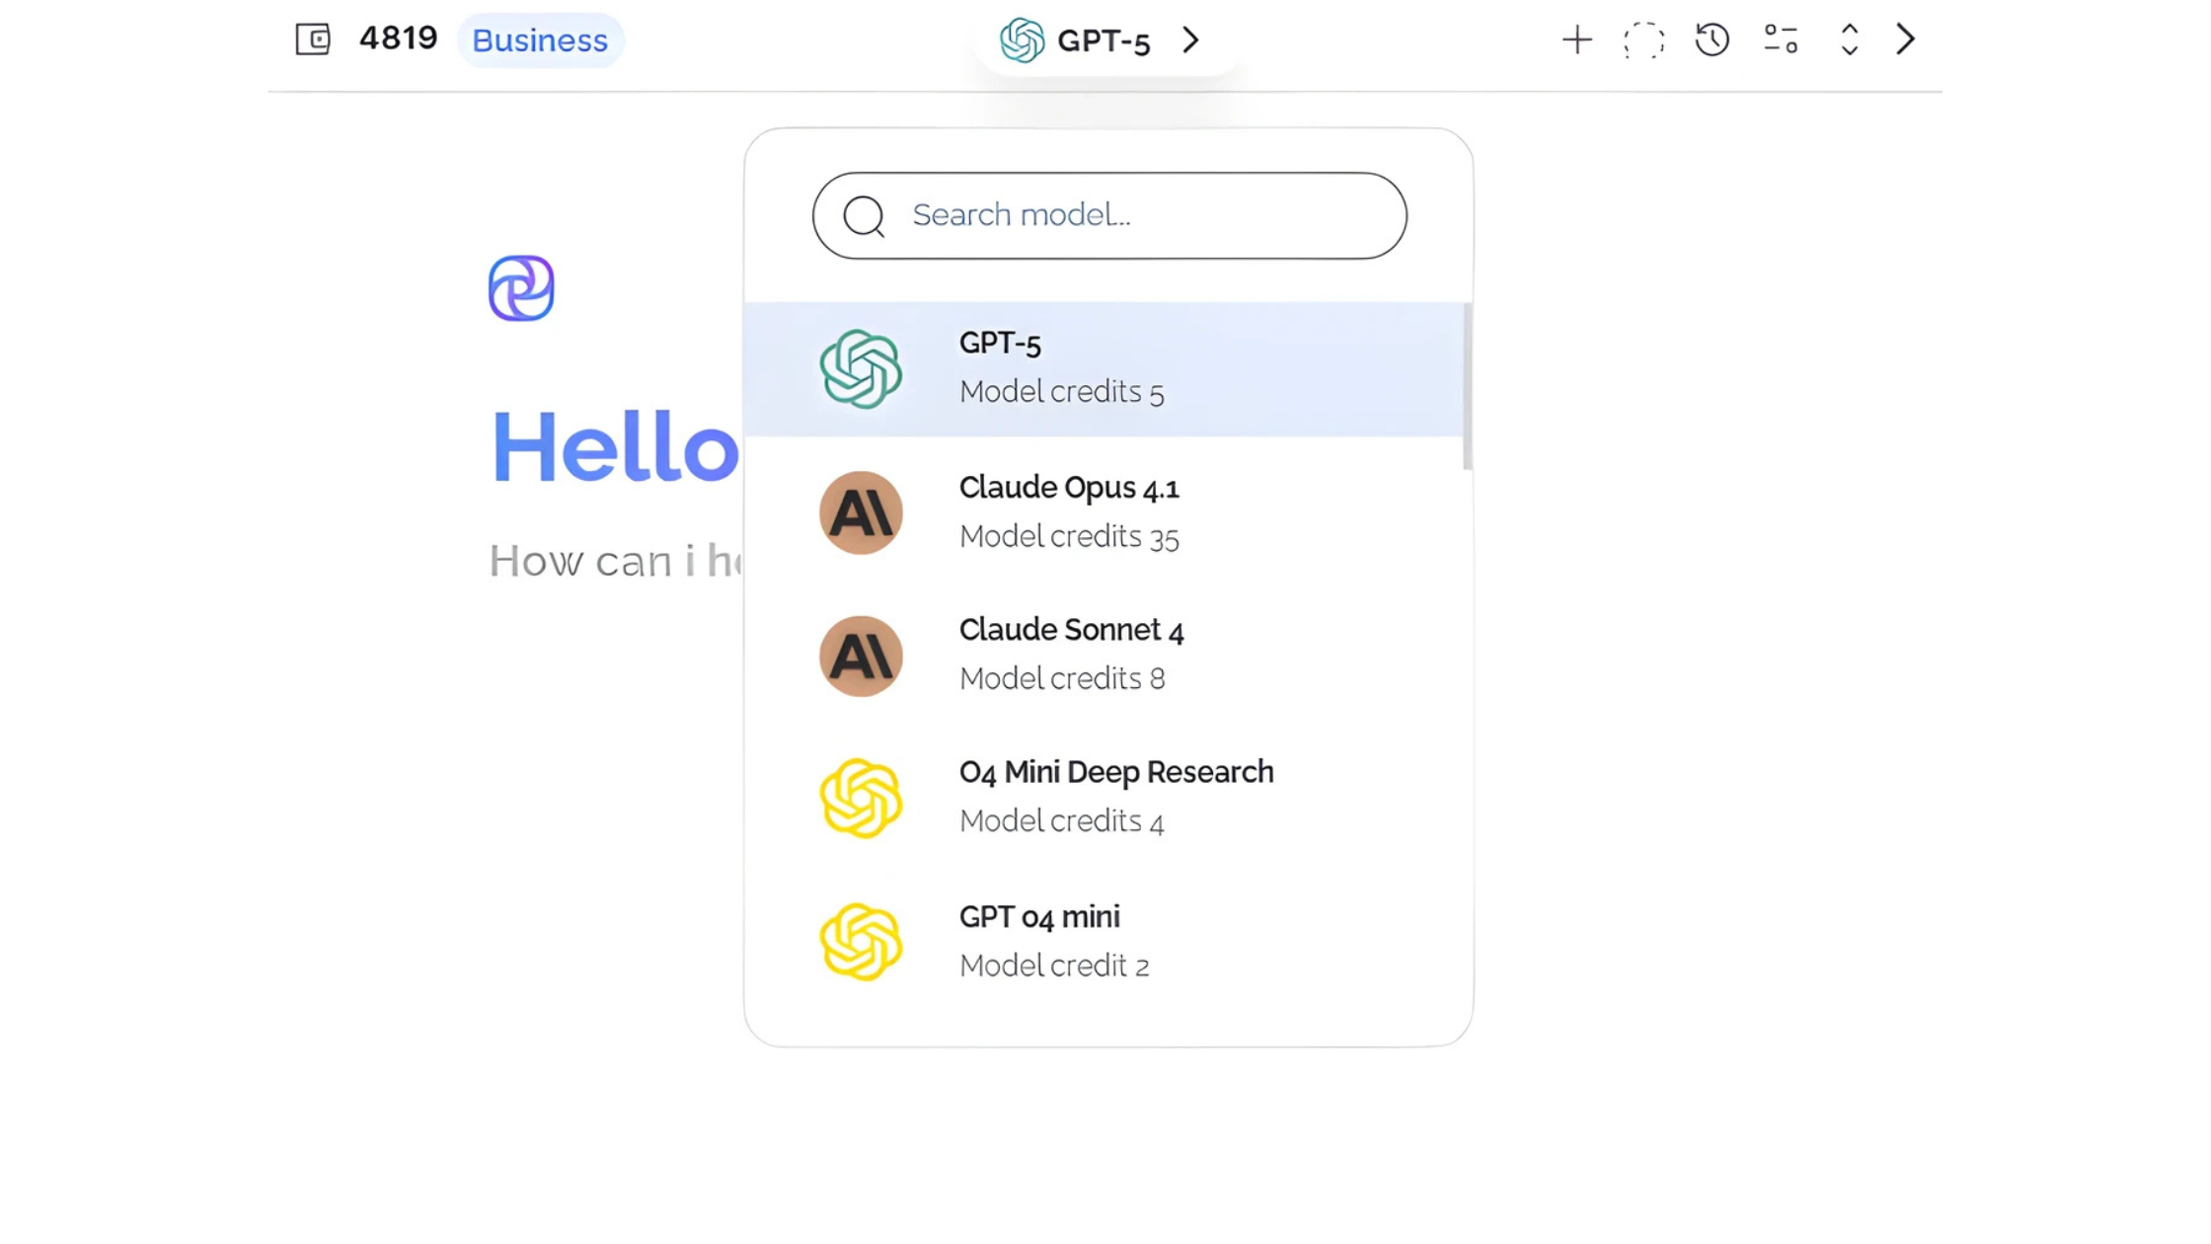
Task: Start a new chat with plus icon
Action: (1576, 40)
